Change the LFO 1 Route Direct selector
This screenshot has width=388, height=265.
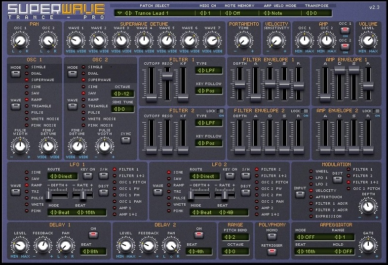click(63, 176)
